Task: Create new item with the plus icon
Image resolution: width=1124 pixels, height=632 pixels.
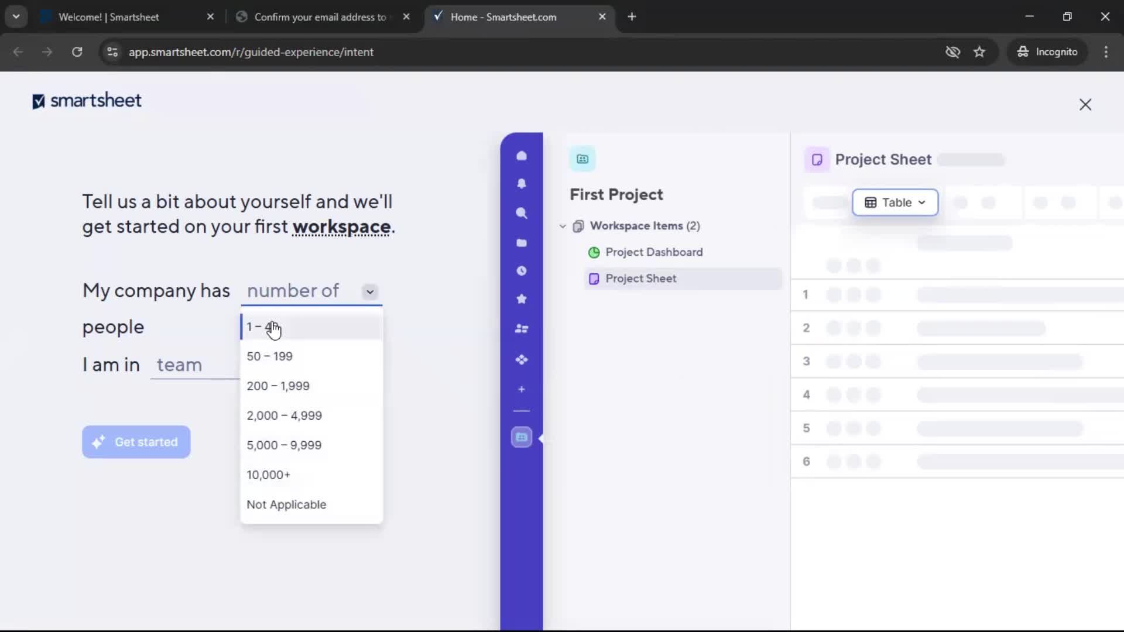Action: 521,389
